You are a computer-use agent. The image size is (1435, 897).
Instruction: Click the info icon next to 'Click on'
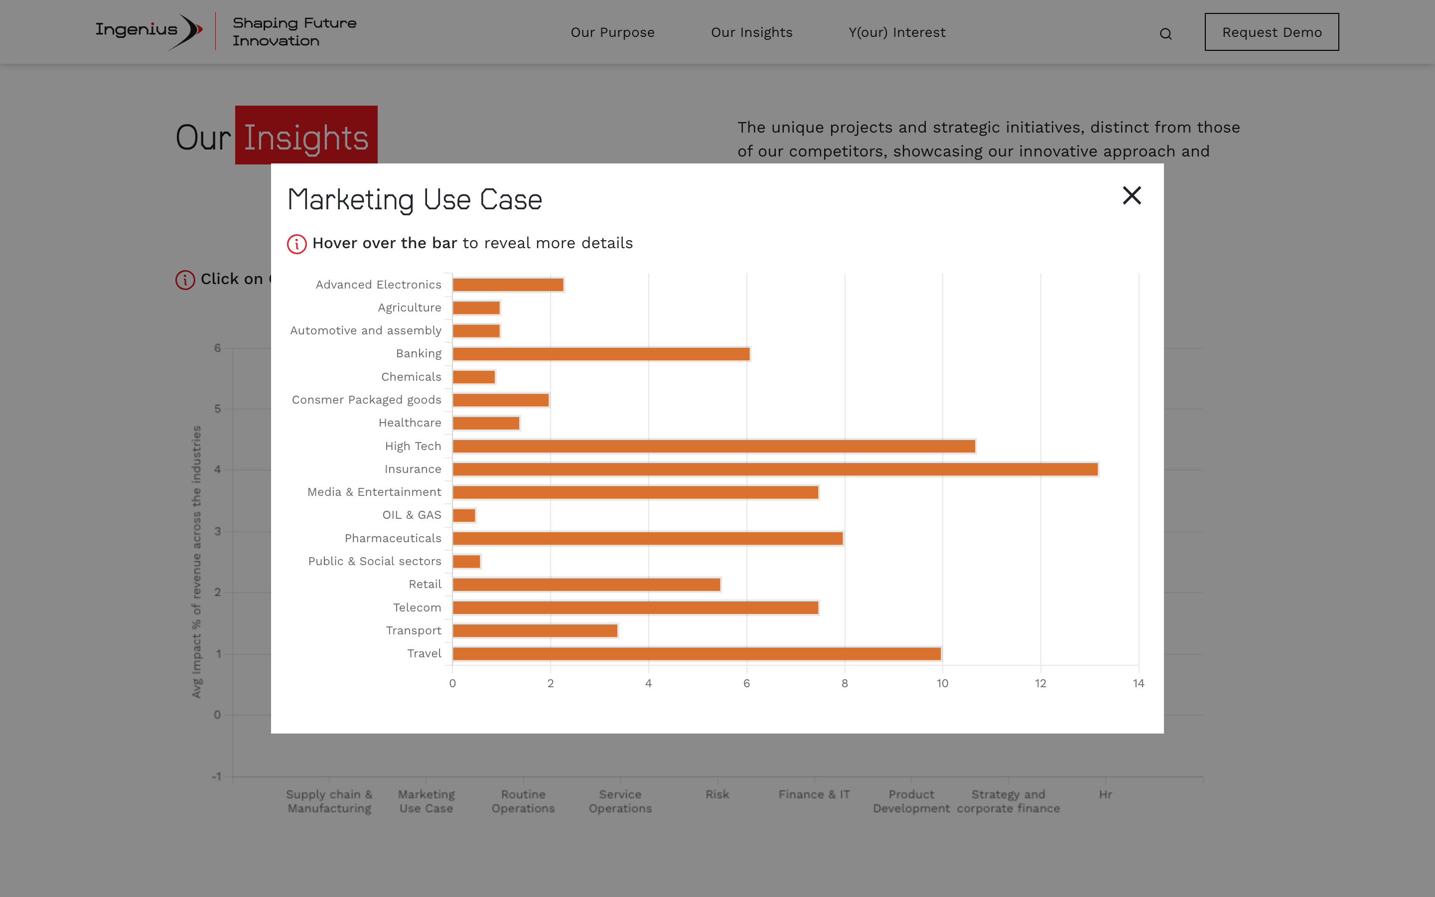(185, 280)
